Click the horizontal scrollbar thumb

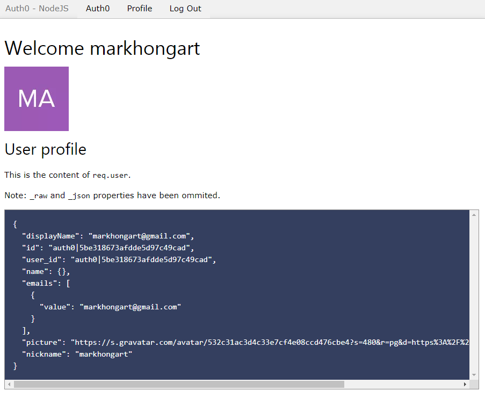[x=178, y=385]
